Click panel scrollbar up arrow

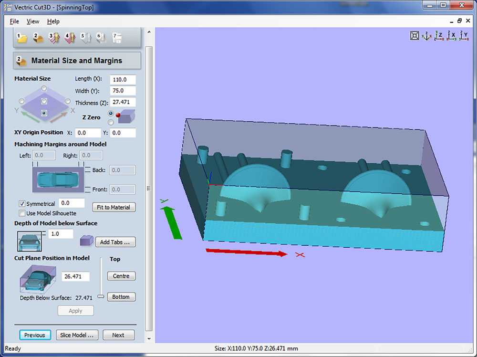coord(149,31)
